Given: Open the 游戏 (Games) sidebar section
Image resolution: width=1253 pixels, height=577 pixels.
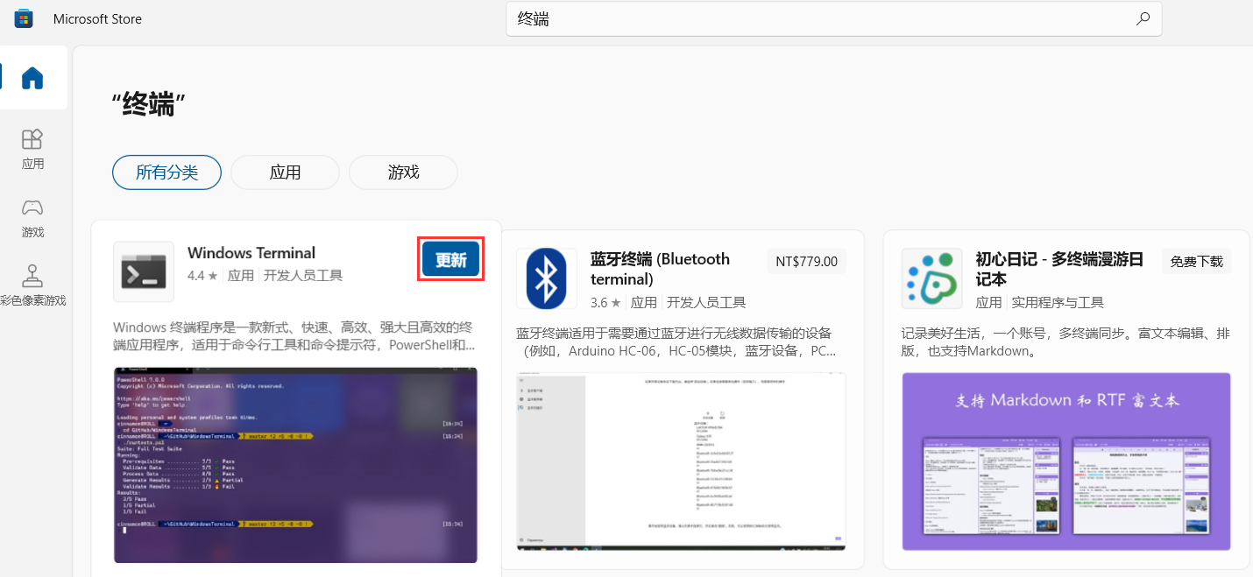Looking at the screenshot, I should [32, 217].
